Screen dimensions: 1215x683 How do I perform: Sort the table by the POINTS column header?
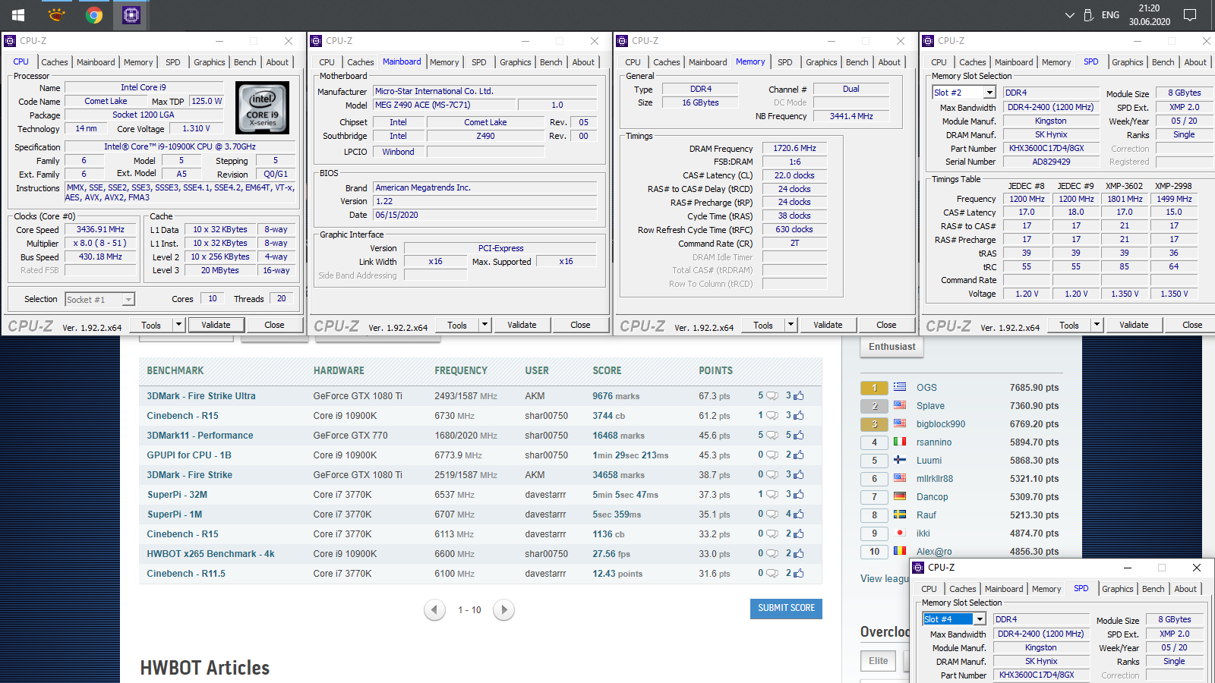715,370
